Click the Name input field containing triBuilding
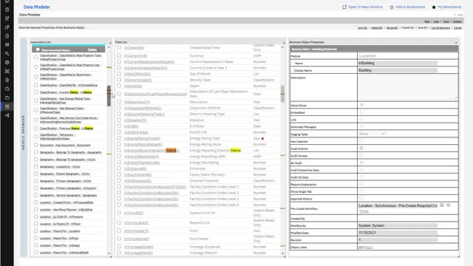This screenshot has height=266, width=473. pyautogui.click(x=398, y=63)
